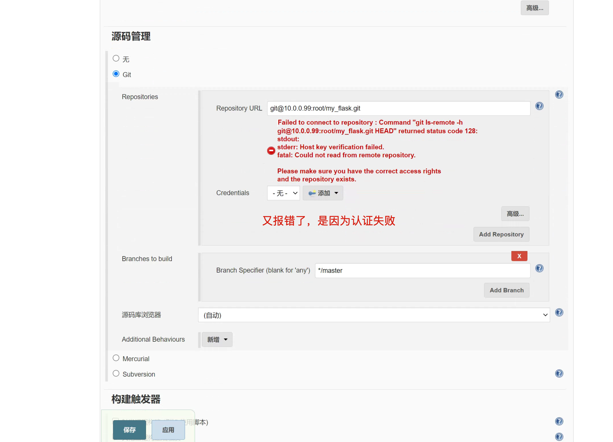
Task: Save configuration with 保存 button
Action: coord(129,430)
